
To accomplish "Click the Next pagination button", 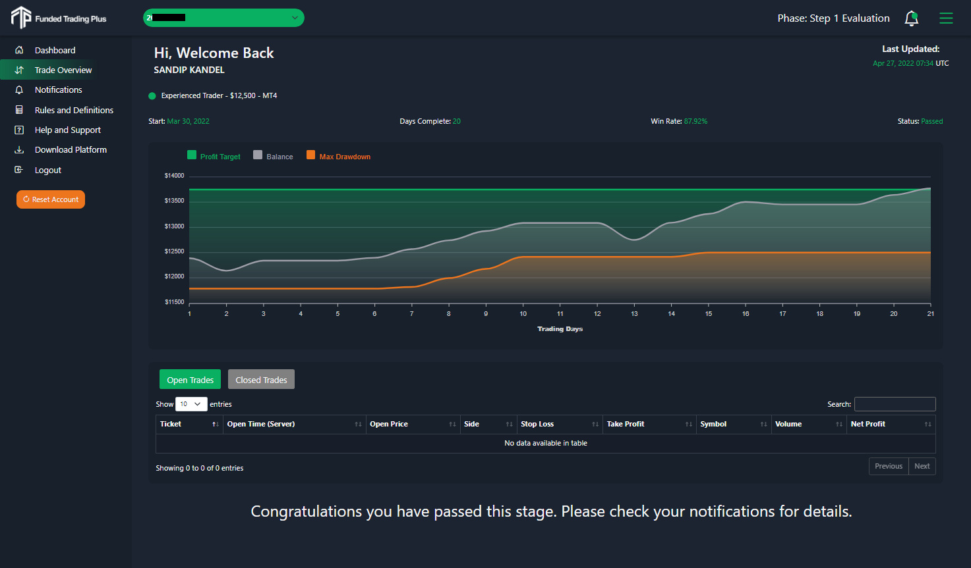I will pyautogui.click(x=922, y=466).
